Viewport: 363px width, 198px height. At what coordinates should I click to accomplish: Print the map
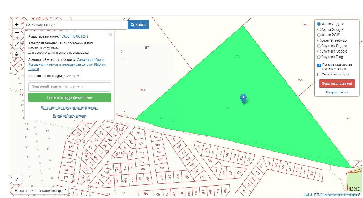click(17, 54)
